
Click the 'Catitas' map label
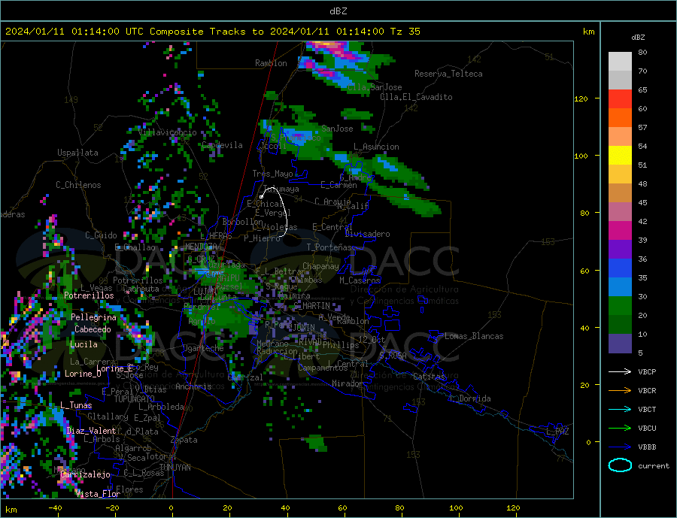(428, 377)
